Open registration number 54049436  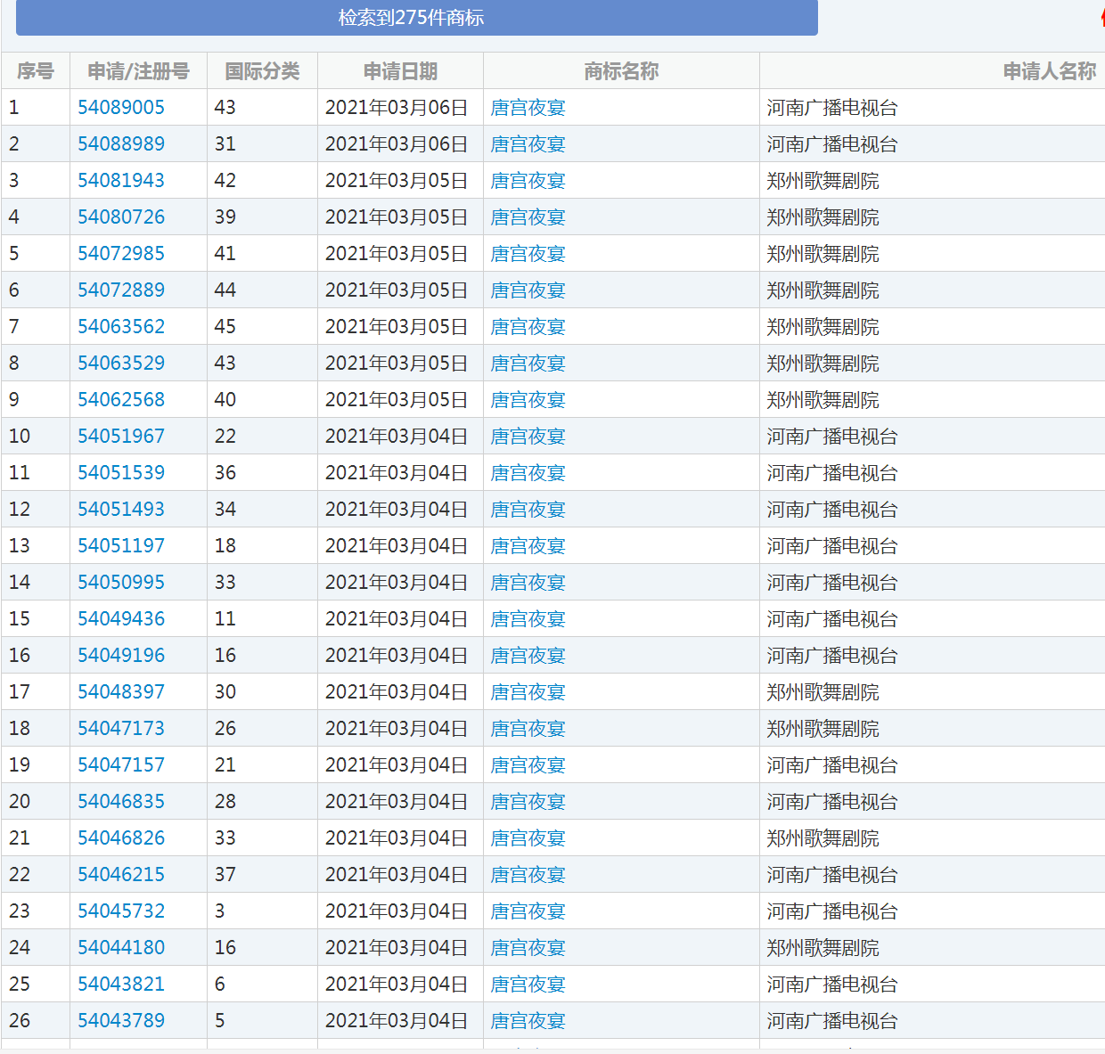121,619
